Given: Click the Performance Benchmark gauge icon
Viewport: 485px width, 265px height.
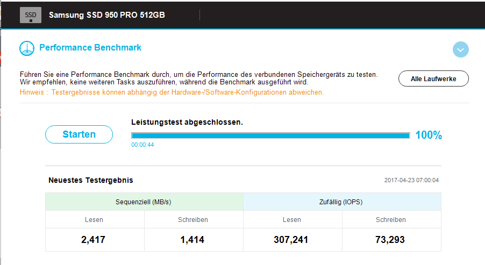Looking at the screenshot, I should (x=27, y=48).
